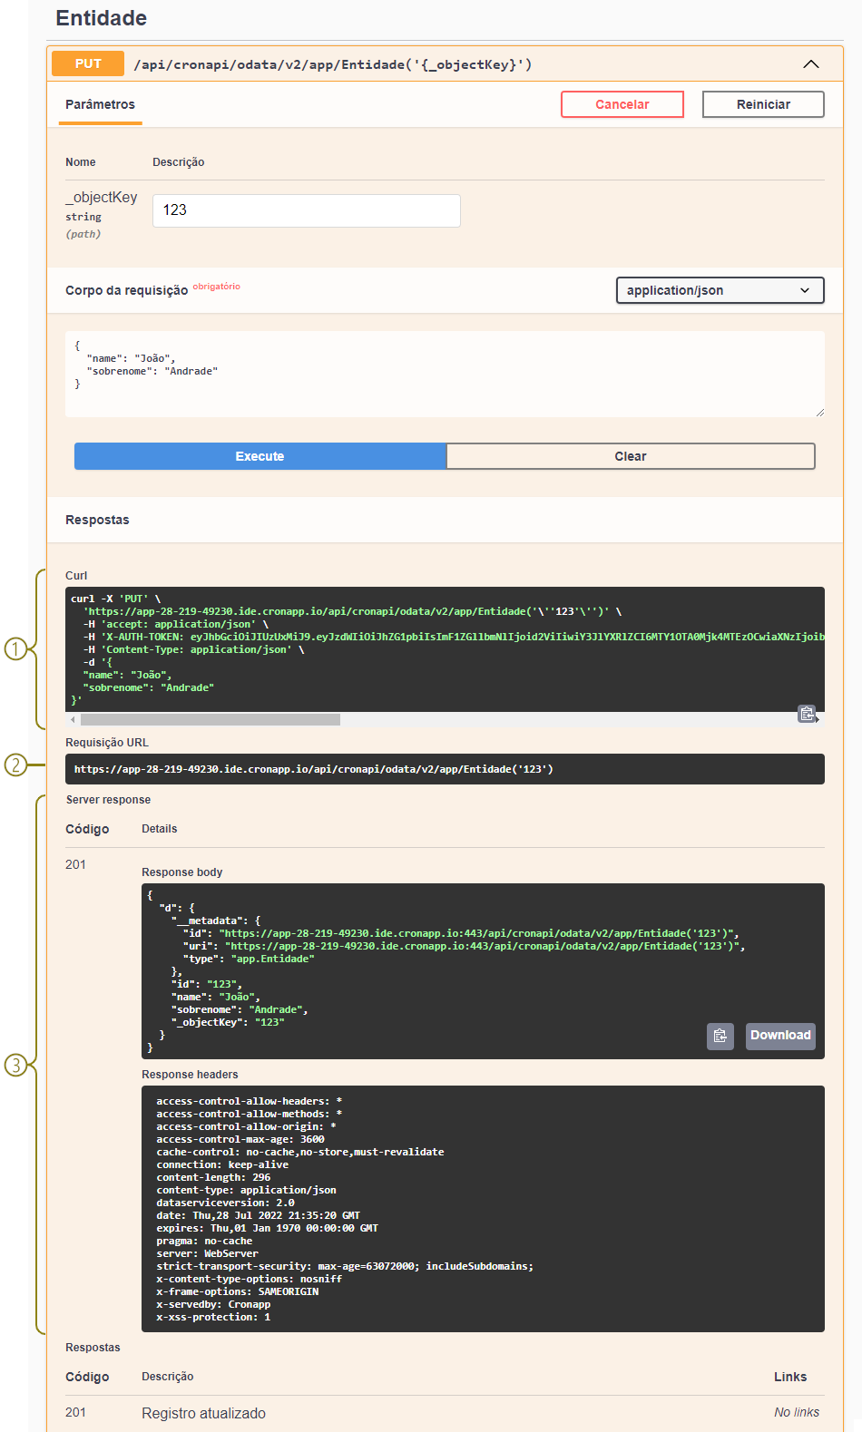Click inside the request body textarea
Viewport: 862px width, 1432px height.
click(445, 374)
